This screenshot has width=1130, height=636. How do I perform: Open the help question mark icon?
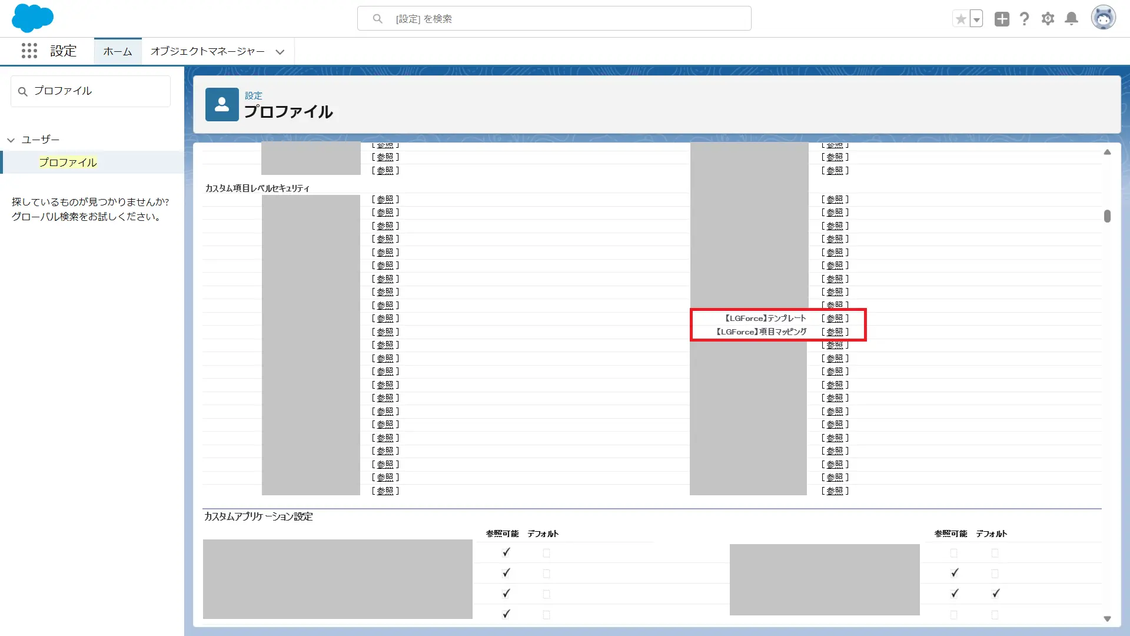(x=1025, y=19)
